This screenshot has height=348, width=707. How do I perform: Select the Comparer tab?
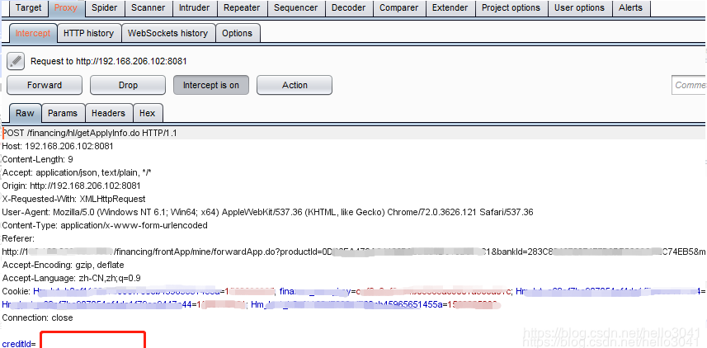click(x=399, y=7)
